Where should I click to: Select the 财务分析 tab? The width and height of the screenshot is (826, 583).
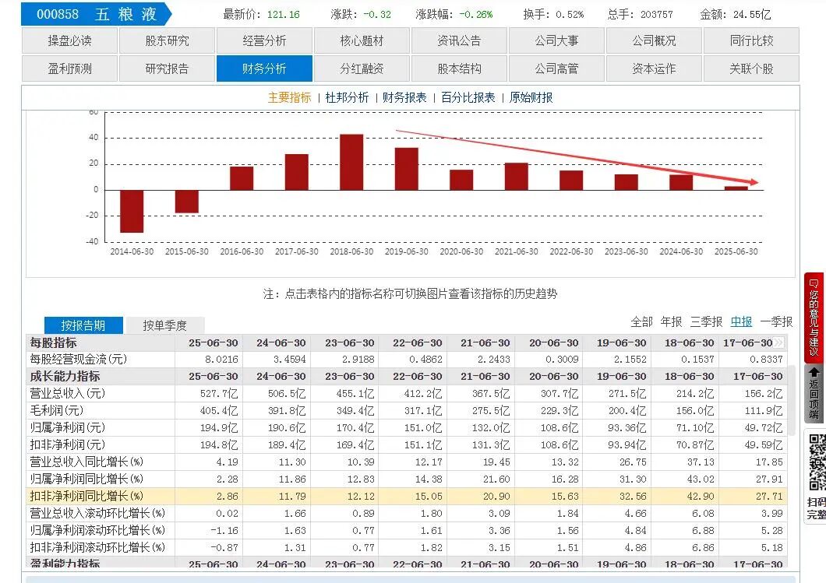point(264,68)
